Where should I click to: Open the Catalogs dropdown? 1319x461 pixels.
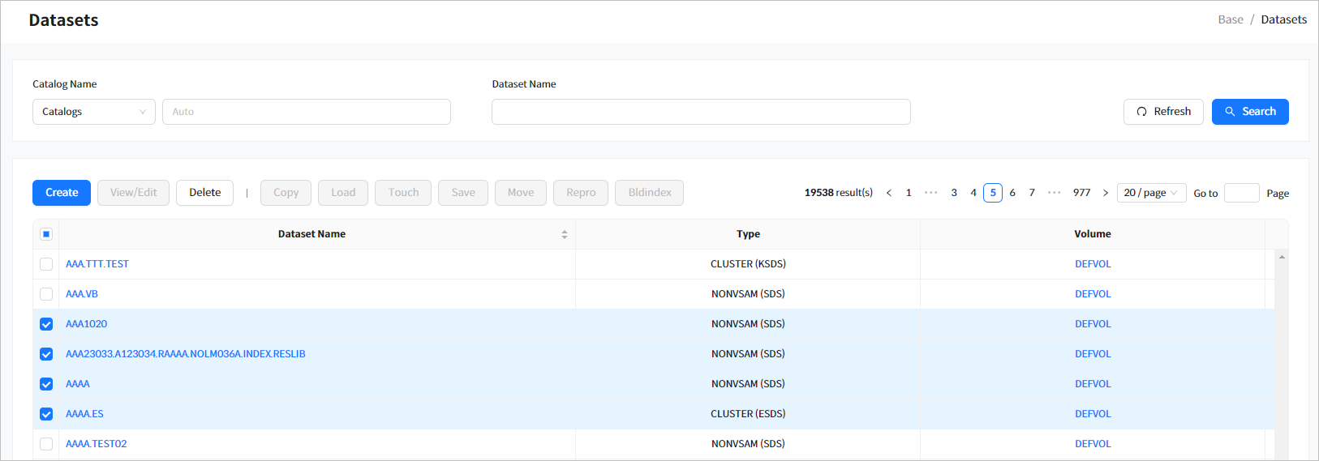(x=93, y=112)
